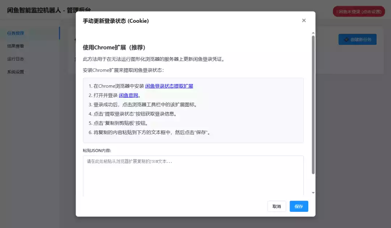Select 任务管理 in the sidebar
The image size is (391, 228).
pos(16,33)
